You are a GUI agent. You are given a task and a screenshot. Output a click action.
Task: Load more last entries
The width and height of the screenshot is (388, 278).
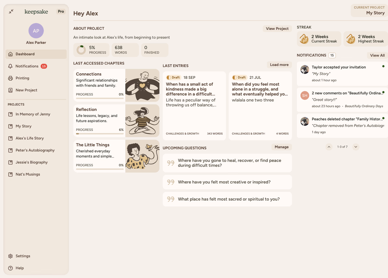[279, 65]
